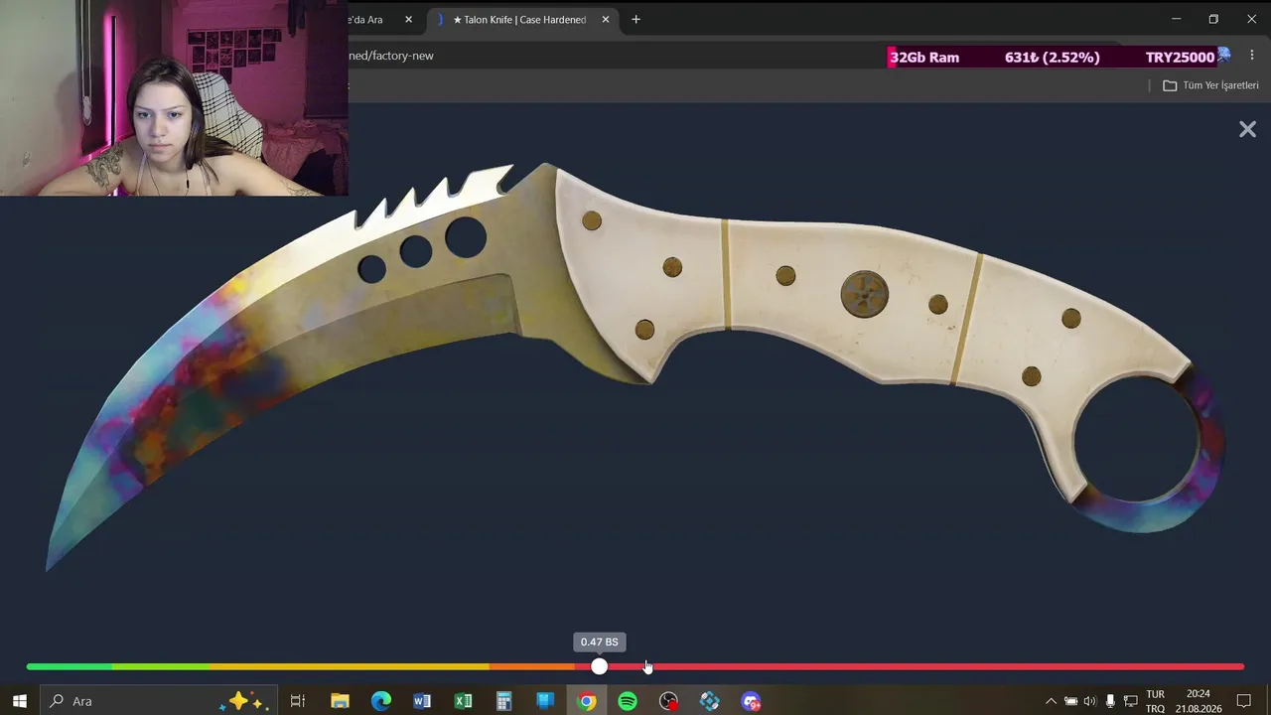The height and width of the screenshot is (715, 1271).
Task: Open the battery status tray icon
Action: point(1070,701)
